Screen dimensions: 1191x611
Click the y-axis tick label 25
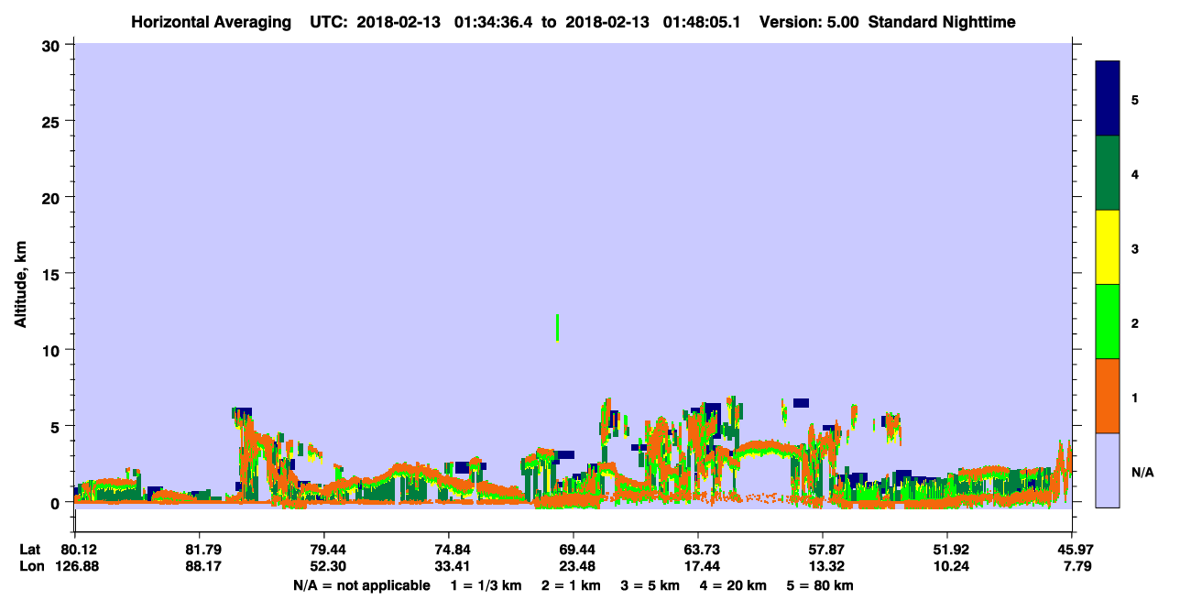point(52,121)
